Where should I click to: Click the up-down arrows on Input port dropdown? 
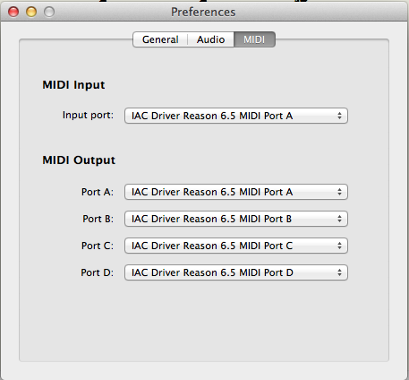(x=339, y=116)
